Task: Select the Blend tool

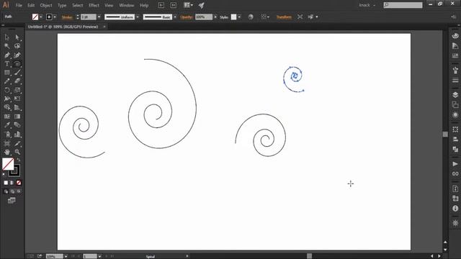Action: 17,125
